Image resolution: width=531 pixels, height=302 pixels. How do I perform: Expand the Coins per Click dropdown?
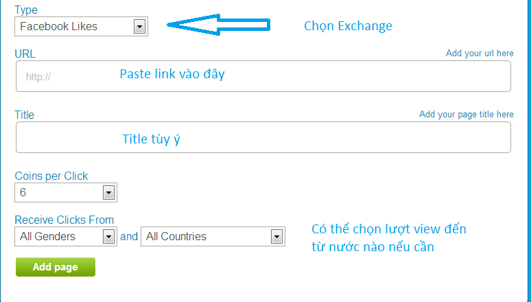66,193
